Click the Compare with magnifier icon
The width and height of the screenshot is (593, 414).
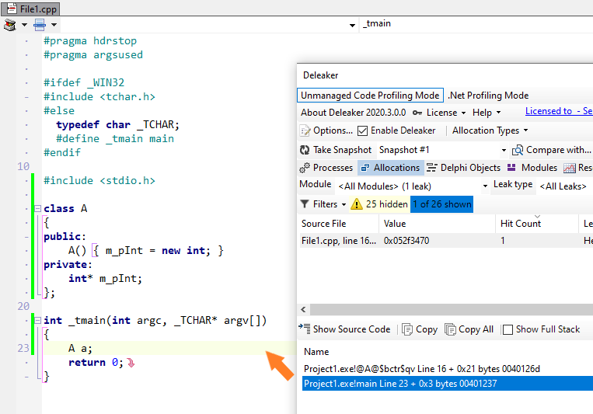coord(518,151)
